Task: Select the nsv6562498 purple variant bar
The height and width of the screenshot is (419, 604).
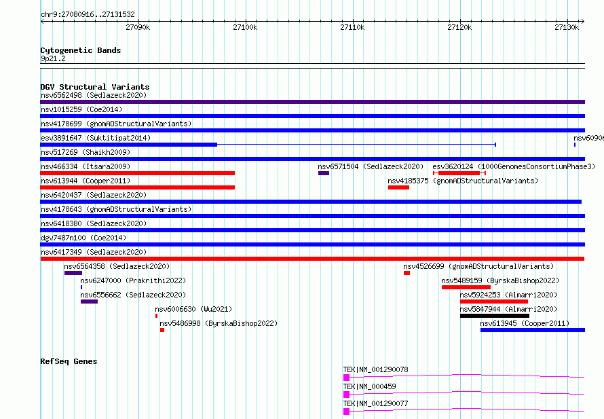Action: point(312,102)
